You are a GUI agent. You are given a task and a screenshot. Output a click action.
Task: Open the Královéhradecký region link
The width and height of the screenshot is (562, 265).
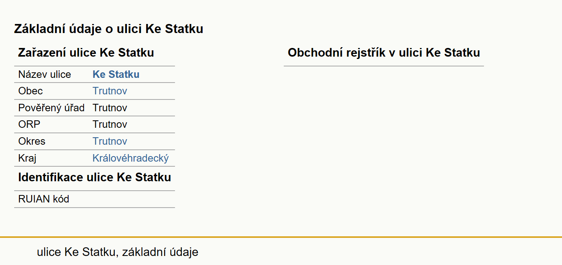130,158
